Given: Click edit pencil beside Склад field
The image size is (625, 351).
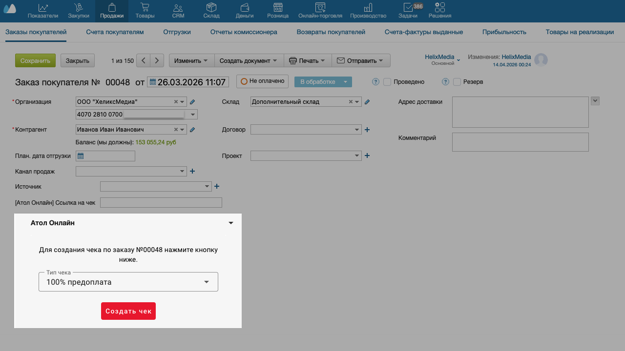Looking at the screenshot, I should click(x=367, y=102).
